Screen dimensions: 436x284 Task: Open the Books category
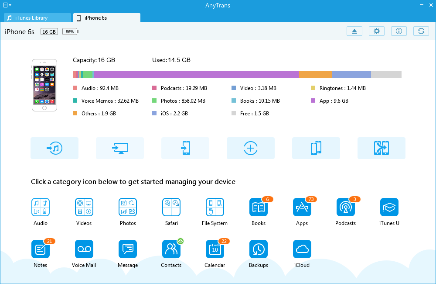(x=258, y=207)
